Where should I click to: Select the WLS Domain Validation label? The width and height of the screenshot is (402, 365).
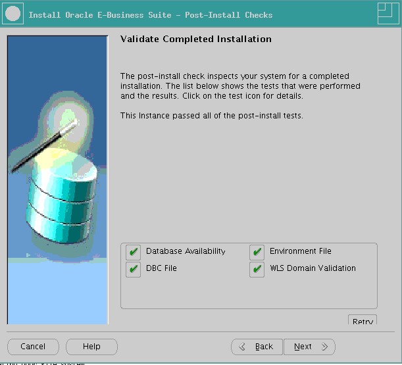point(313,268)
